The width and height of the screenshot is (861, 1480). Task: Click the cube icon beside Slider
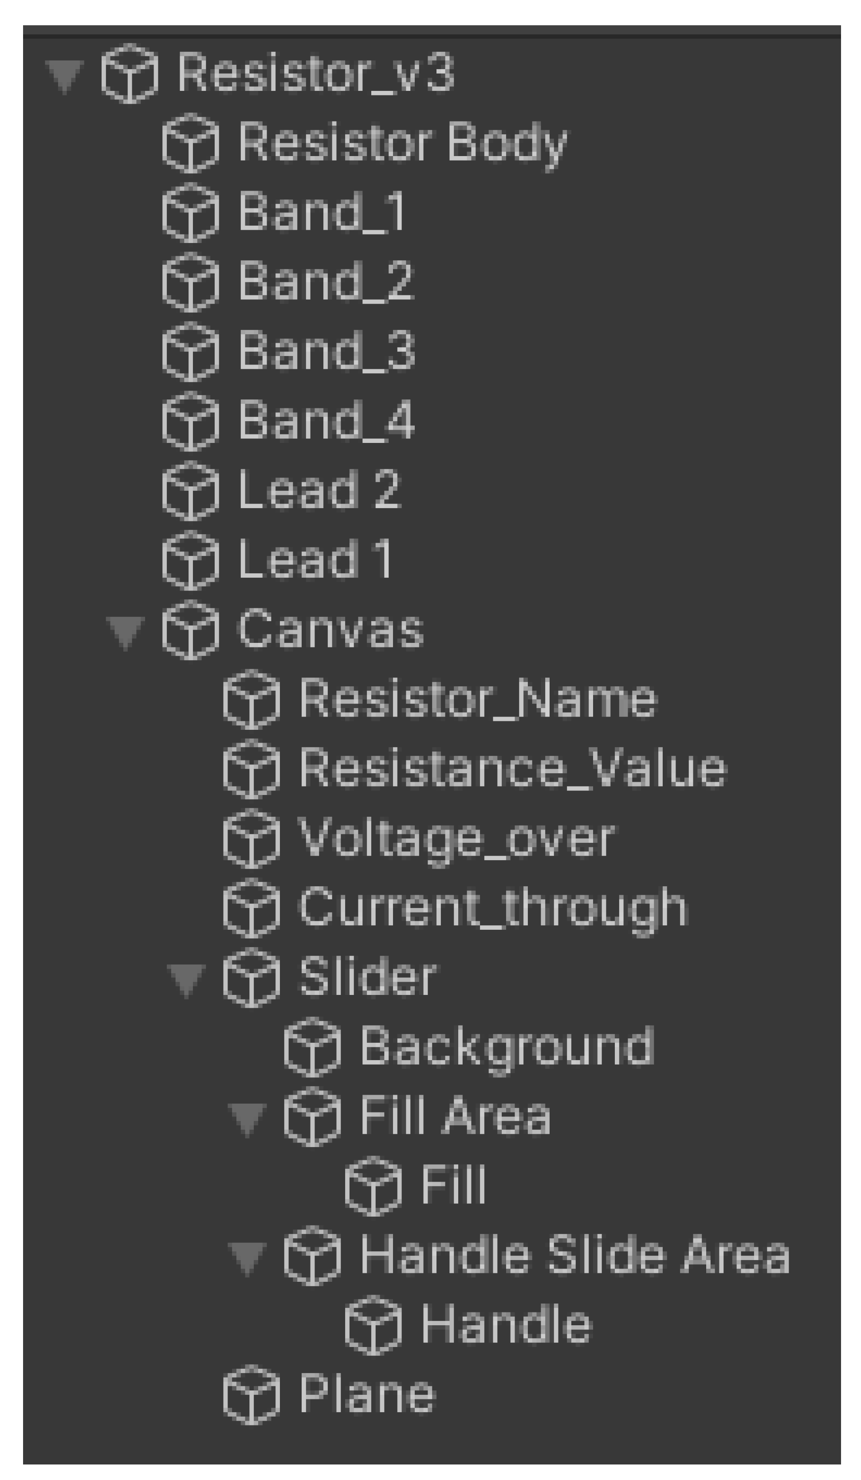coord(252,977)
